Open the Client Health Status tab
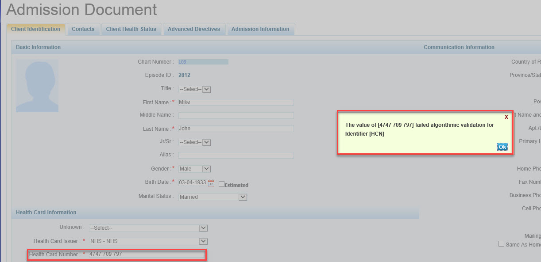Screen dimensions: 541x262 pos(131,29)
